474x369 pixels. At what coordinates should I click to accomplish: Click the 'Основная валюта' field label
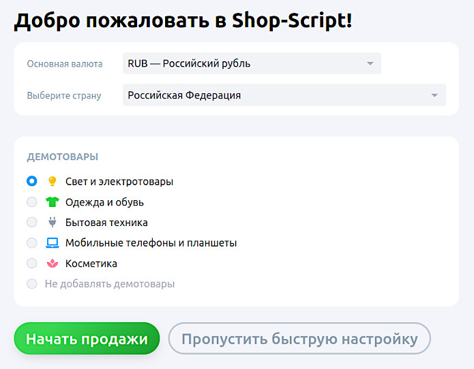point(65,64)
